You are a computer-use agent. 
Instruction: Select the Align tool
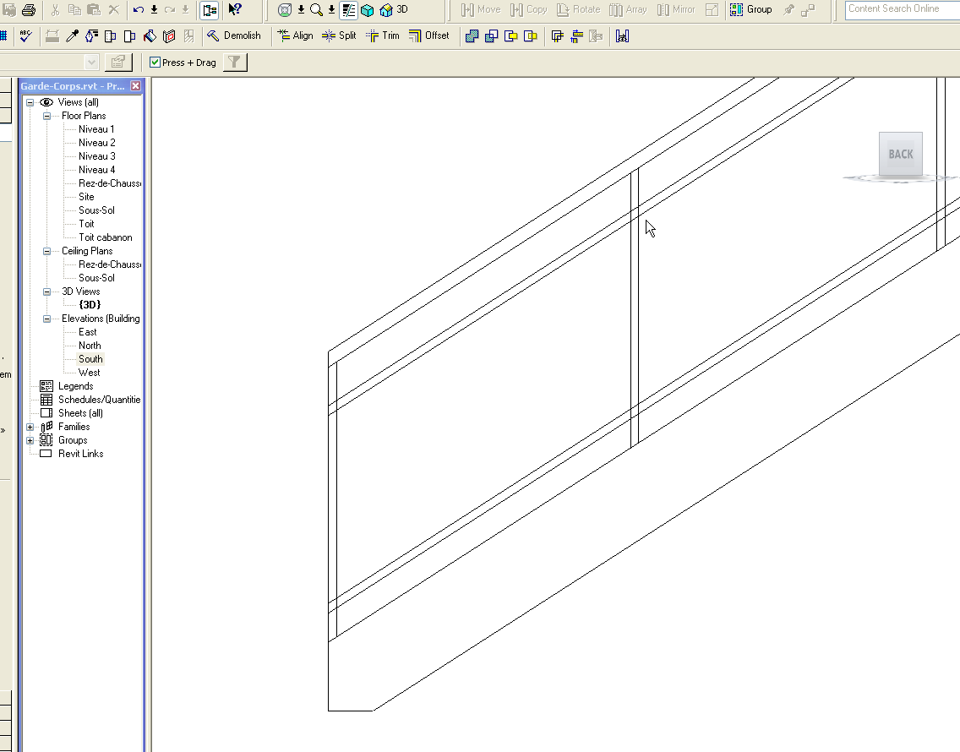click(x=295, y=36)
